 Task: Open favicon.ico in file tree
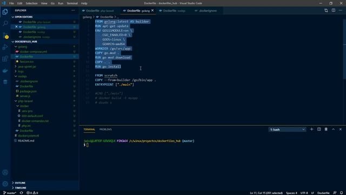point(26,61)
